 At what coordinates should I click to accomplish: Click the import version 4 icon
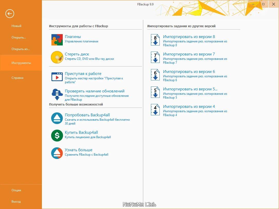pos(155,109)
